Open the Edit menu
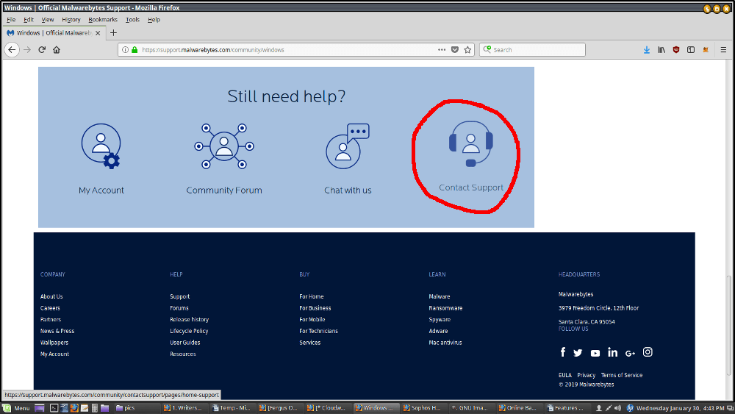 point(29,20)
